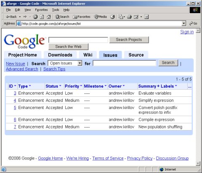Open the toolbar Search magnifier icon
The height and width of the screenshot is (173, 202).
click(x=57, y=17)
